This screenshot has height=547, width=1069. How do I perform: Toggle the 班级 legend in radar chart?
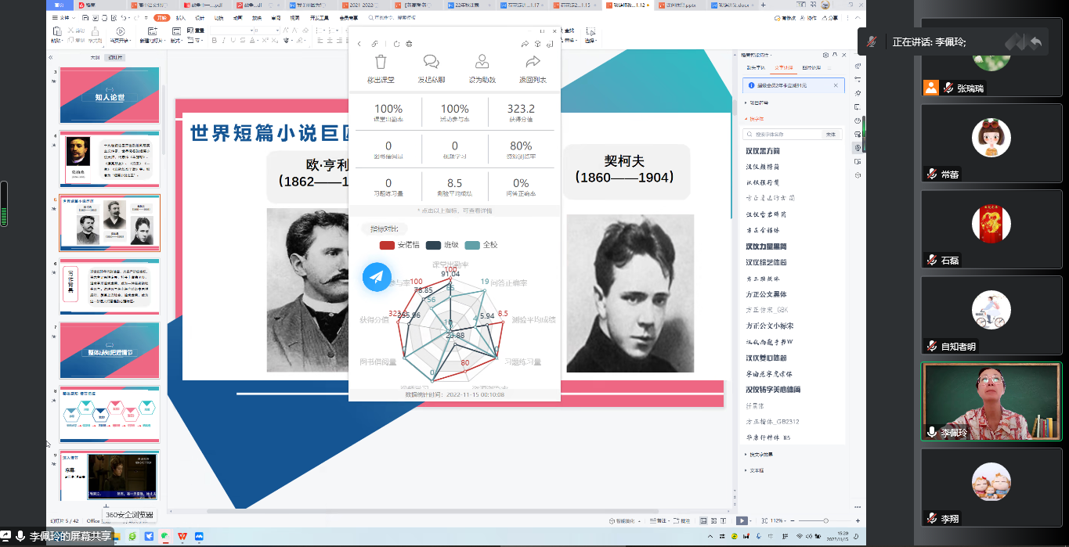tap(442, 245)
